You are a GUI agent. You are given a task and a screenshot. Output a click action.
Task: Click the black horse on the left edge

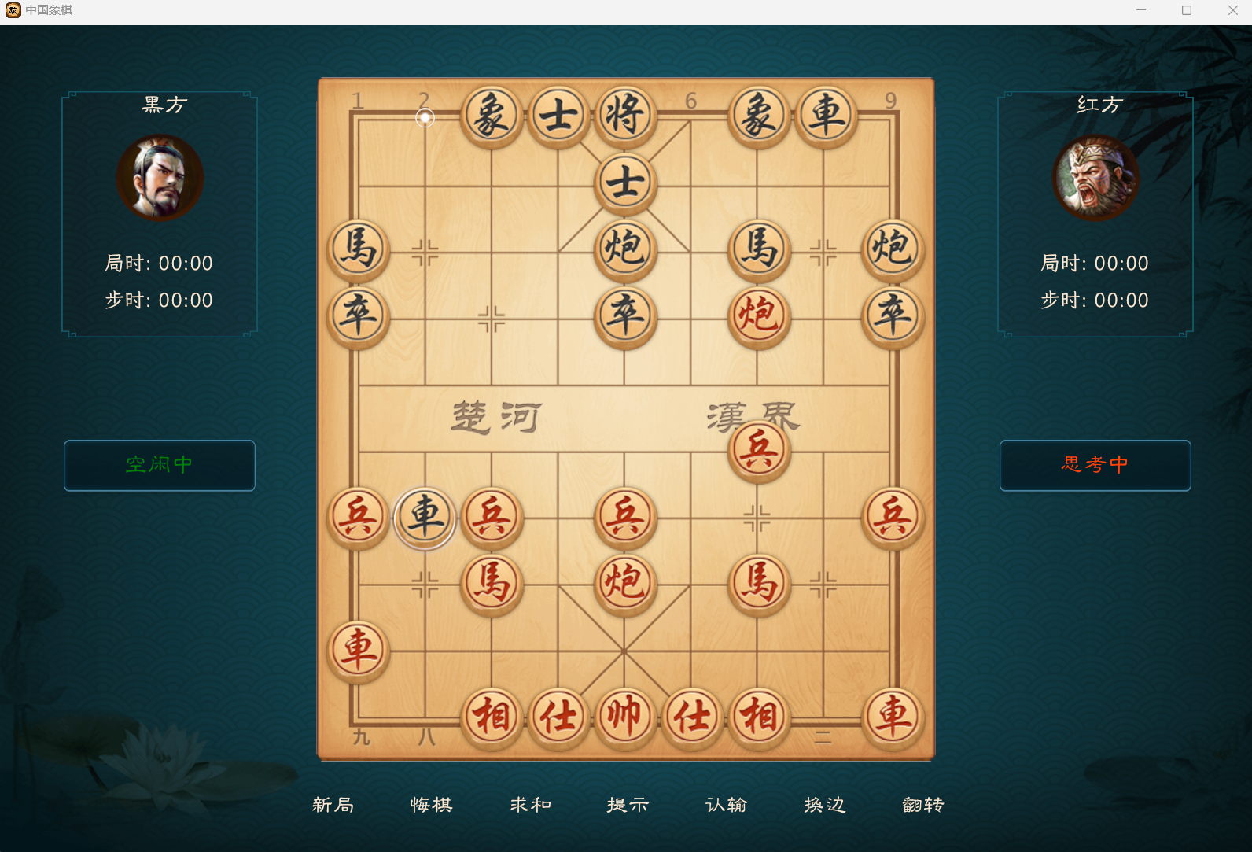click(358, 249)
